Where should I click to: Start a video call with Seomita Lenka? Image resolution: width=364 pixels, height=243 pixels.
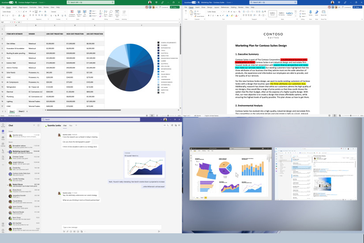point(165,125)
